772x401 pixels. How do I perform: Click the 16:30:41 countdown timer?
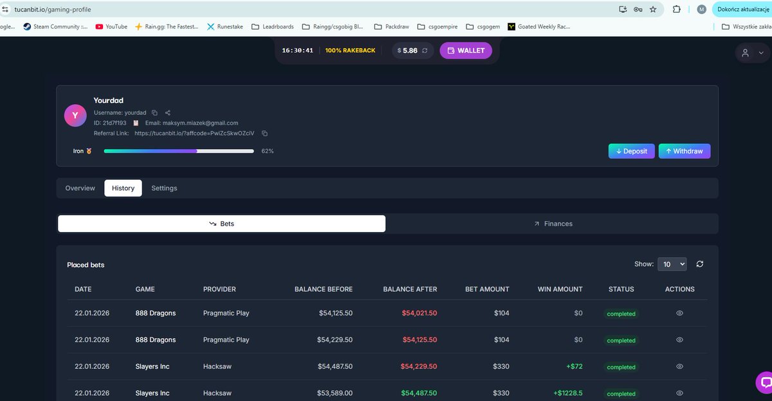(297, 50)
